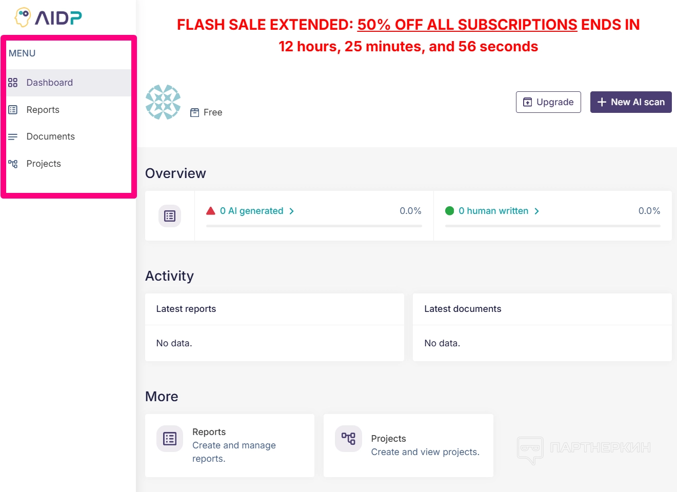
Task: Click the AIDP logo
Action: [49, 17]
